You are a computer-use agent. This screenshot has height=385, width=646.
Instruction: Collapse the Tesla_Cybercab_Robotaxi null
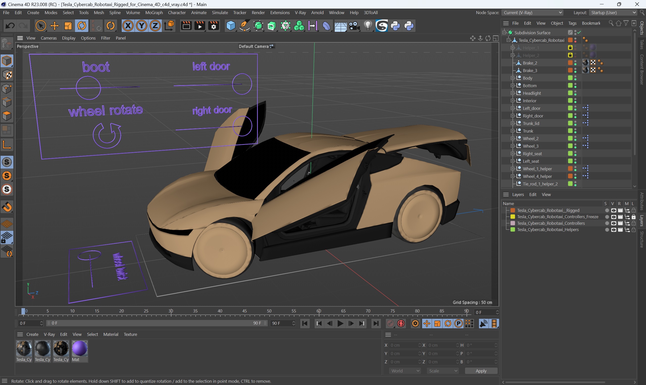coord(509,40)
